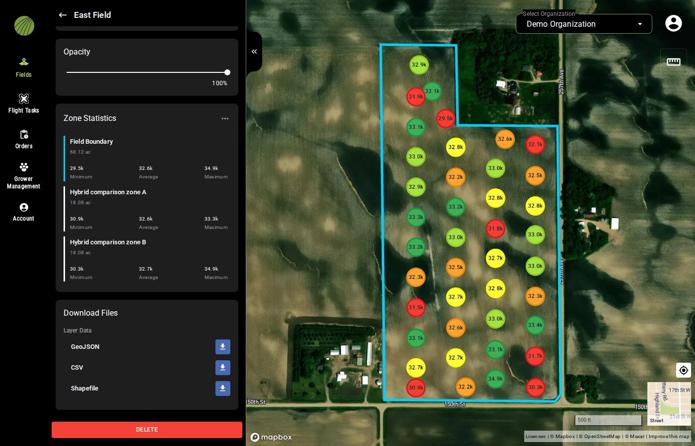
Task: Select Hybrid comparison zone B
Action: [147, 259]
